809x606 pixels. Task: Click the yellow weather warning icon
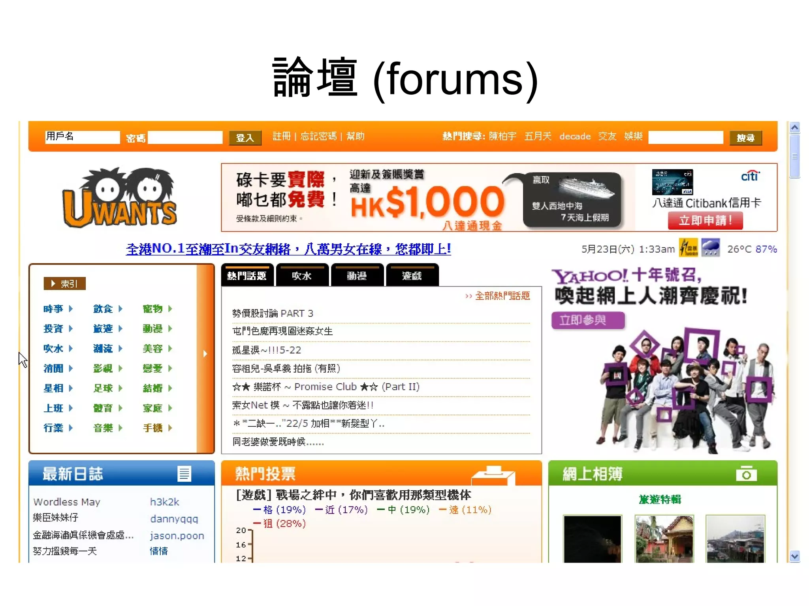[689, 248]
